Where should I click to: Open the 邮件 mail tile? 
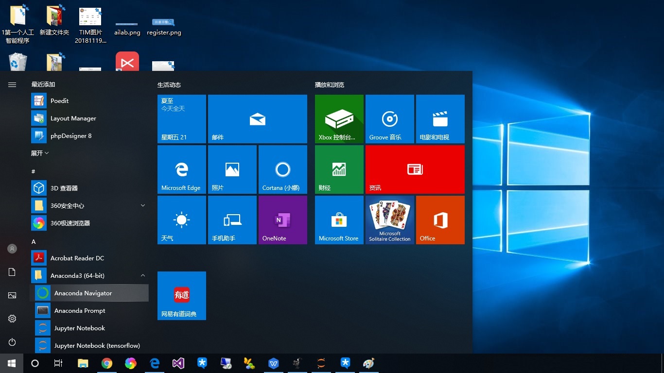pyautogui.click(x=258, y=119)
